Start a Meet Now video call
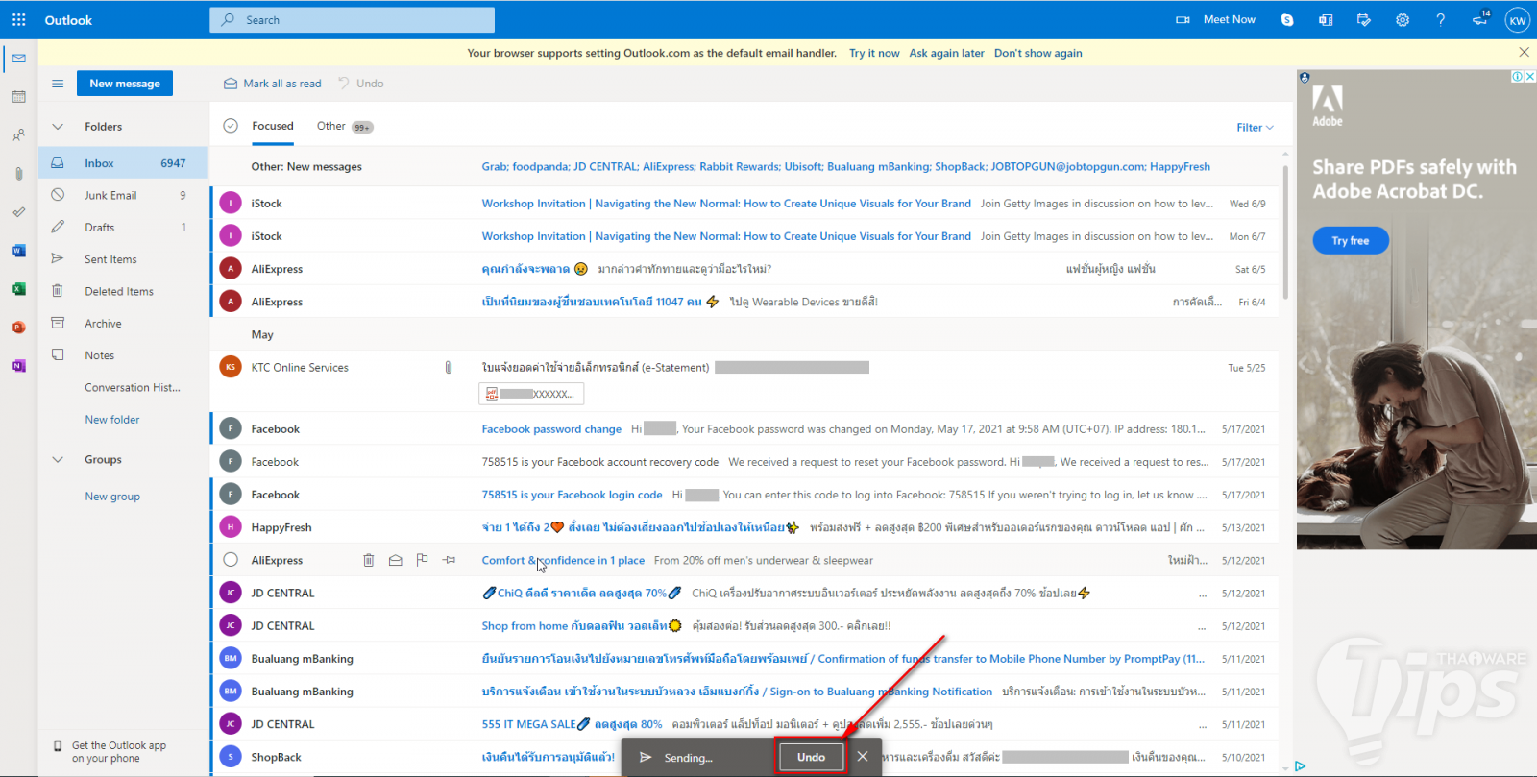 [x=1215, y=19]
